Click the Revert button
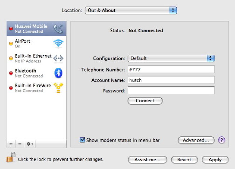This screenshot has height=169, width=235. 184,160
